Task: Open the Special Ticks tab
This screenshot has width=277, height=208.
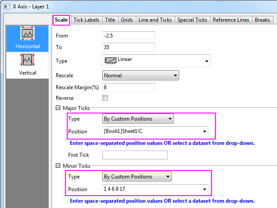Action: coord(192,20)
